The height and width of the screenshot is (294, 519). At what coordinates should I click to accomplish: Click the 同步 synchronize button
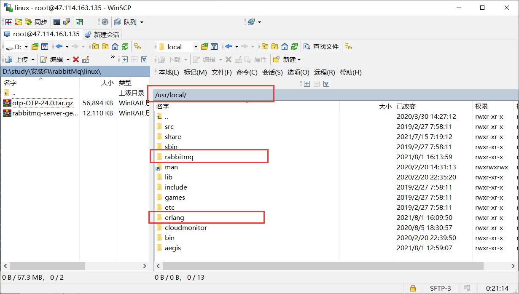coord(36,22)
